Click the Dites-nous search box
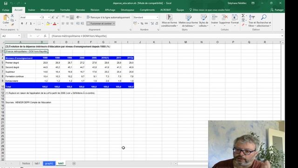Viewport: 298px width, 168px height. click(x=210, y=10)
